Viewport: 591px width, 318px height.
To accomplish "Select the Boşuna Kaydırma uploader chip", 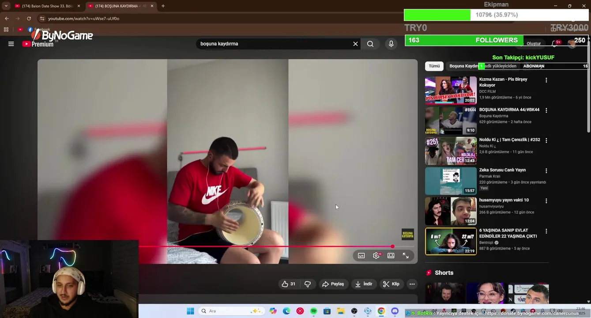I will point(483,66).
